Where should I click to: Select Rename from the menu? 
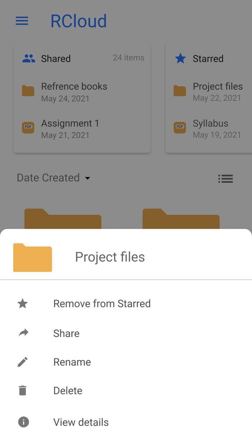pyautogui.click(x=72, y=362)
